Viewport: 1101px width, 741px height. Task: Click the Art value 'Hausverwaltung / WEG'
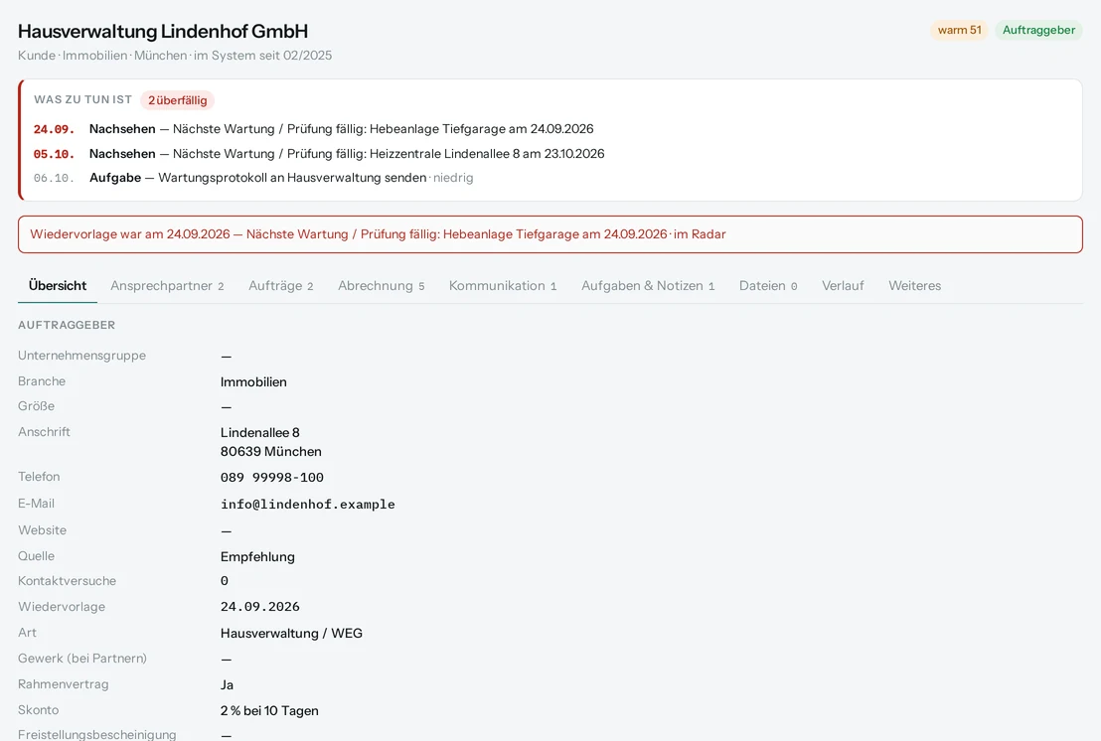pyautogui.click(x=291, y=634)
